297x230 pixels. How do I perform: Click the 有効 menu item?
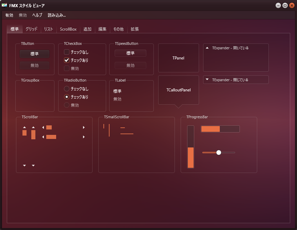9,15
